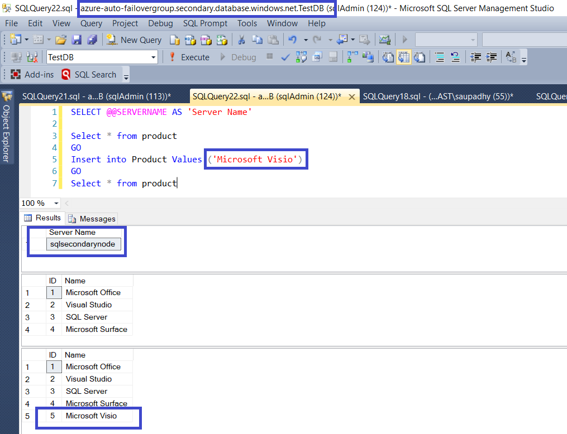Screen dimensions: 567x434
Task: Open the Tools menu
Action: pos(247,23)
